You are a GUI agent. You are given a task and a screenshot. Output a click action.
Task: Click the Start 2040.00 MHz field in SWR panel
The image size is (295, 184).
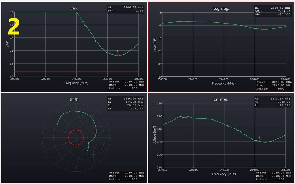click(127, 82)
